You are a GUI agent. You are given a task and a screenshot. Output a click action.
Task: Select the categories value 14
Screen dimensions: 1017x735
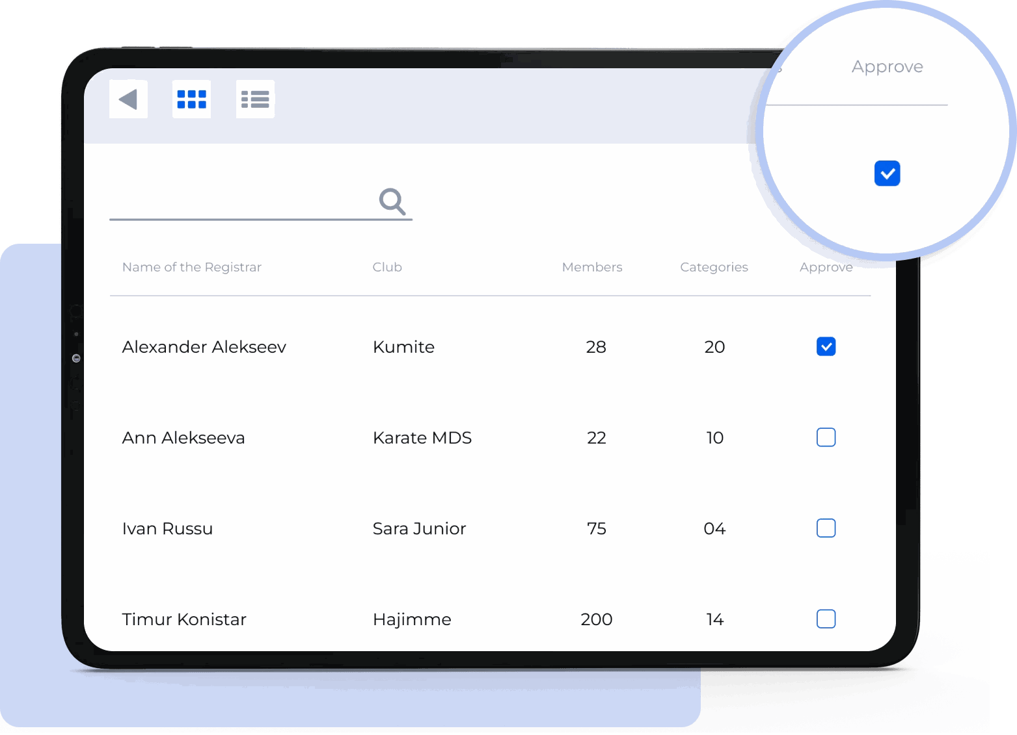[714, 619]
